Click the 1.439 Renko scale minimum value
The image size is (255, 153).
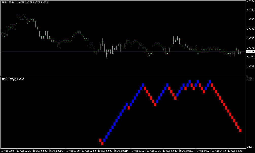(250, 147)
